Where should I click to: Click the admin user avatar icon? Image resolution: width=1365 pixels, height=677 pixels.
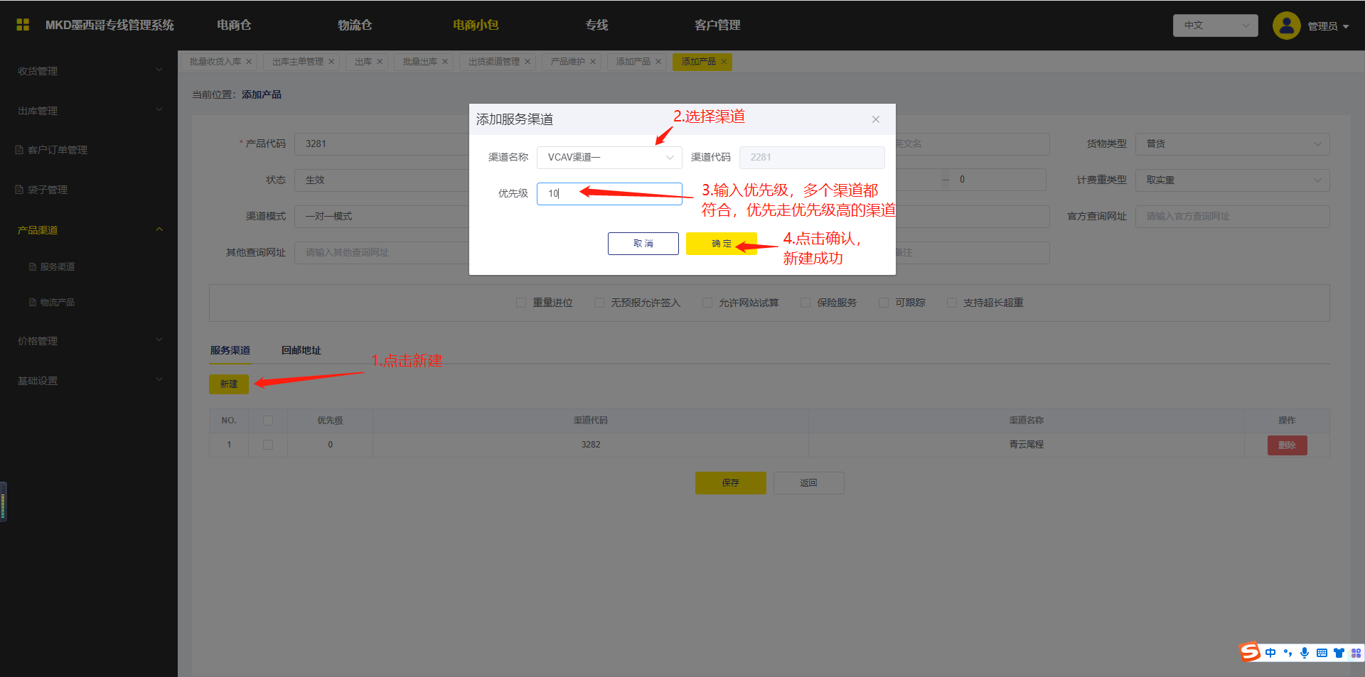click(x=1286, y=26)
